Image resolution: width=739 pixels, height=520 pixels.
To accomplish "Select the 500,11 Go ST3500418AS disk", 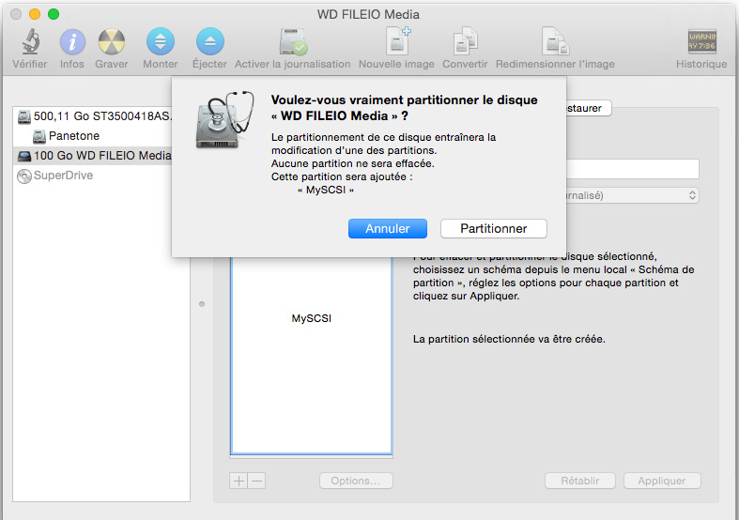I will [x=95, y=115].
